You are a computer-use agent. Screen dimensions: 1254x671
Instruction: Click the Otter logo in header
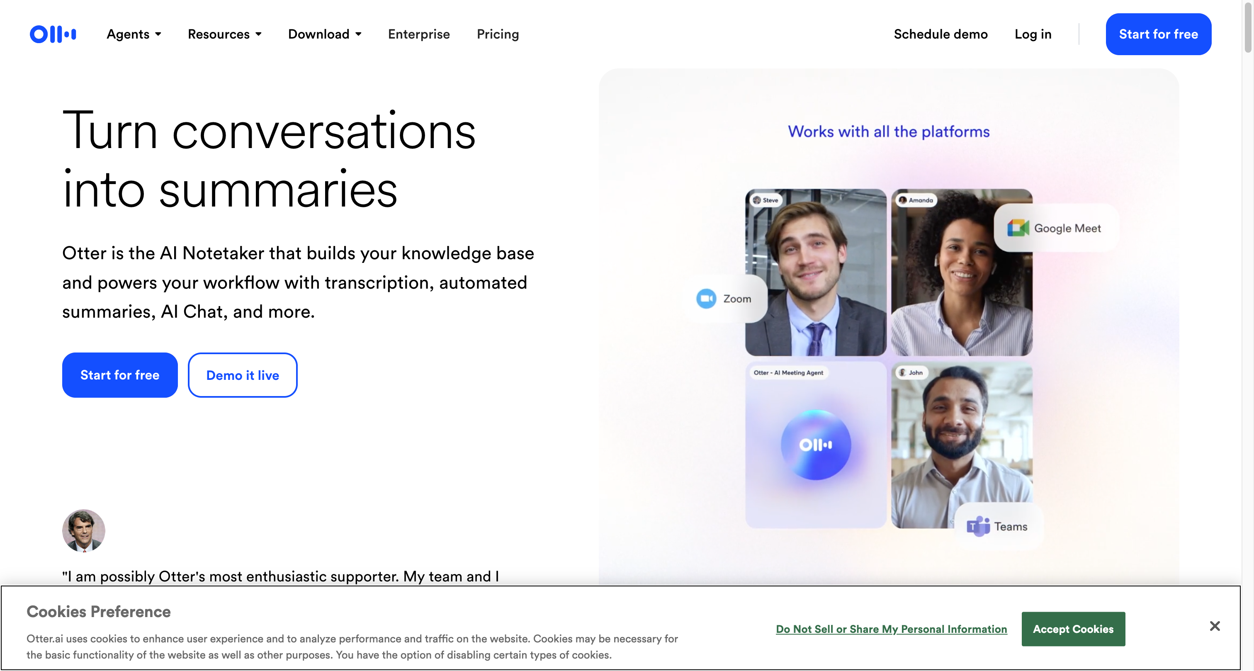coord(53,34)
